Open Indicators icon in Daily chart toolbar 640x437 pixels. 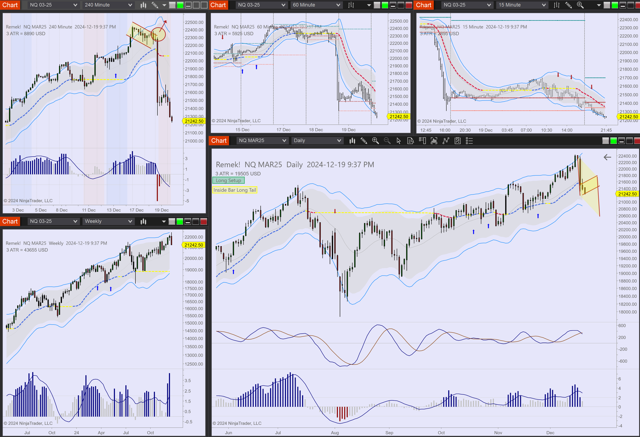pos(446,141)
